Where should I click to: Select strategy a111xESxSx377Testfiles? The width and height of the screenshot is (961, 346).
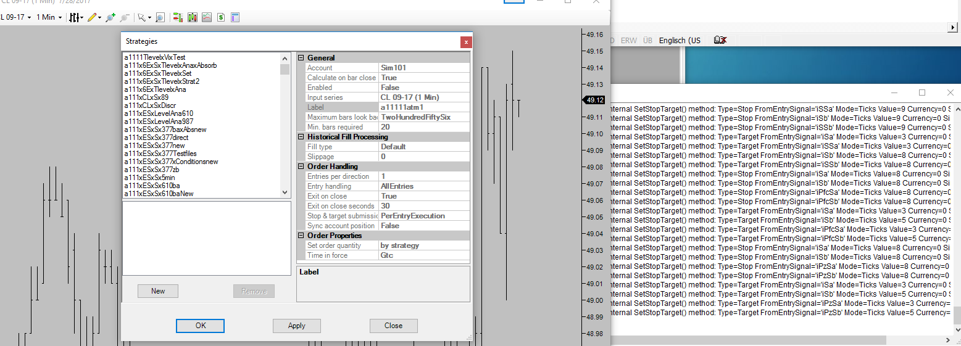coord(160,154)
